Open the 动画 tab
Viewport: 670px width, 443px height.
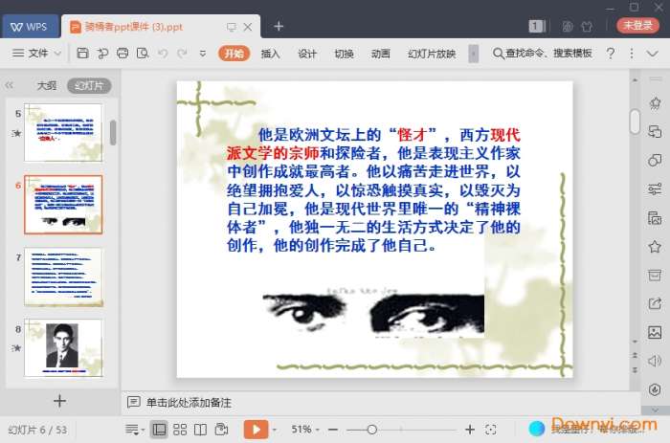click(x=380, y=54)
